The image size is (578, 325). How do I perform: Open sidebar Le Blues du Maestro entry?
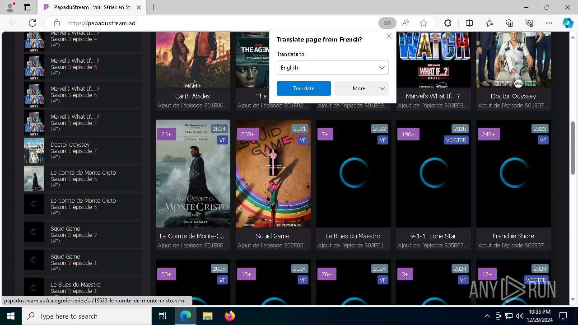coord(83,288)
